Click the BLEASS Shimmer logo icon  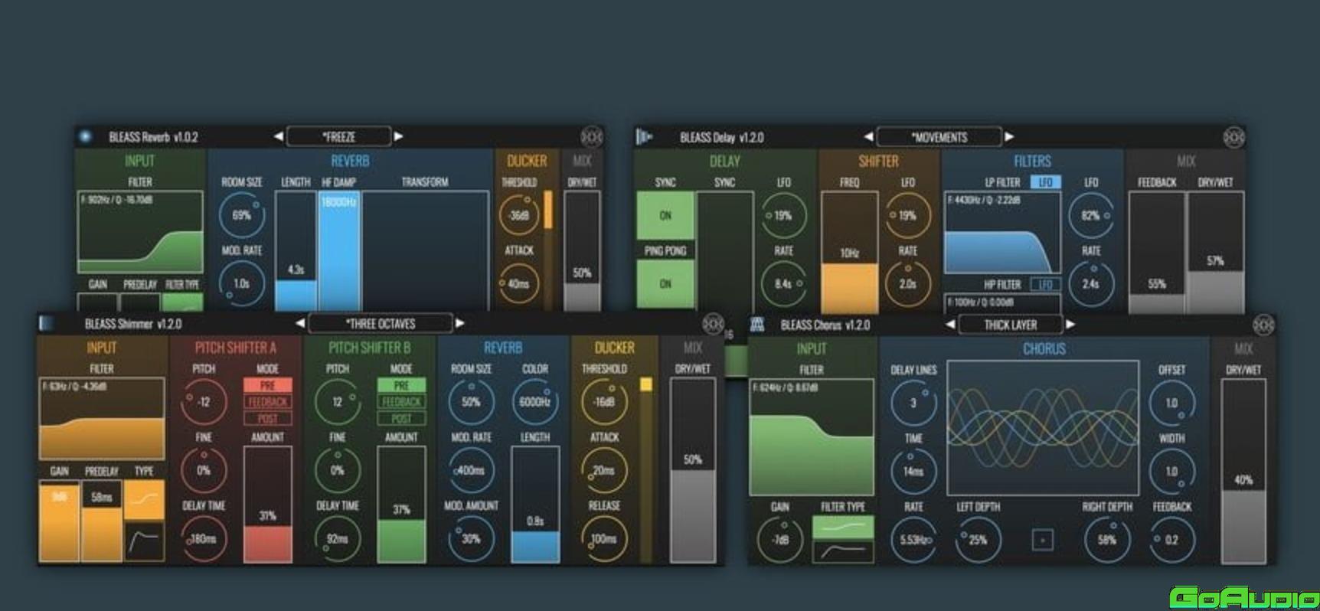47,323
